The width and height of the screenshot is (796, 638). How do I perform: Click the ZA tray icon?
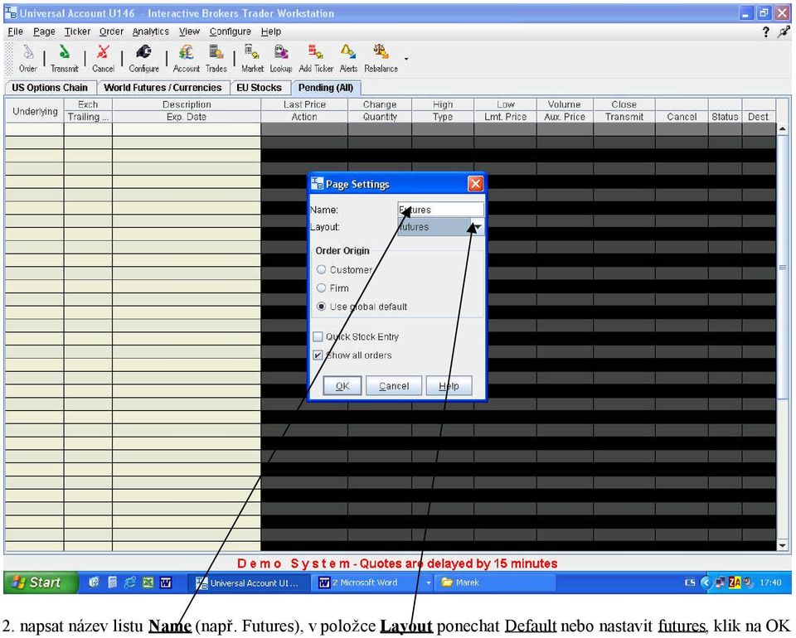tap(735, 582)
